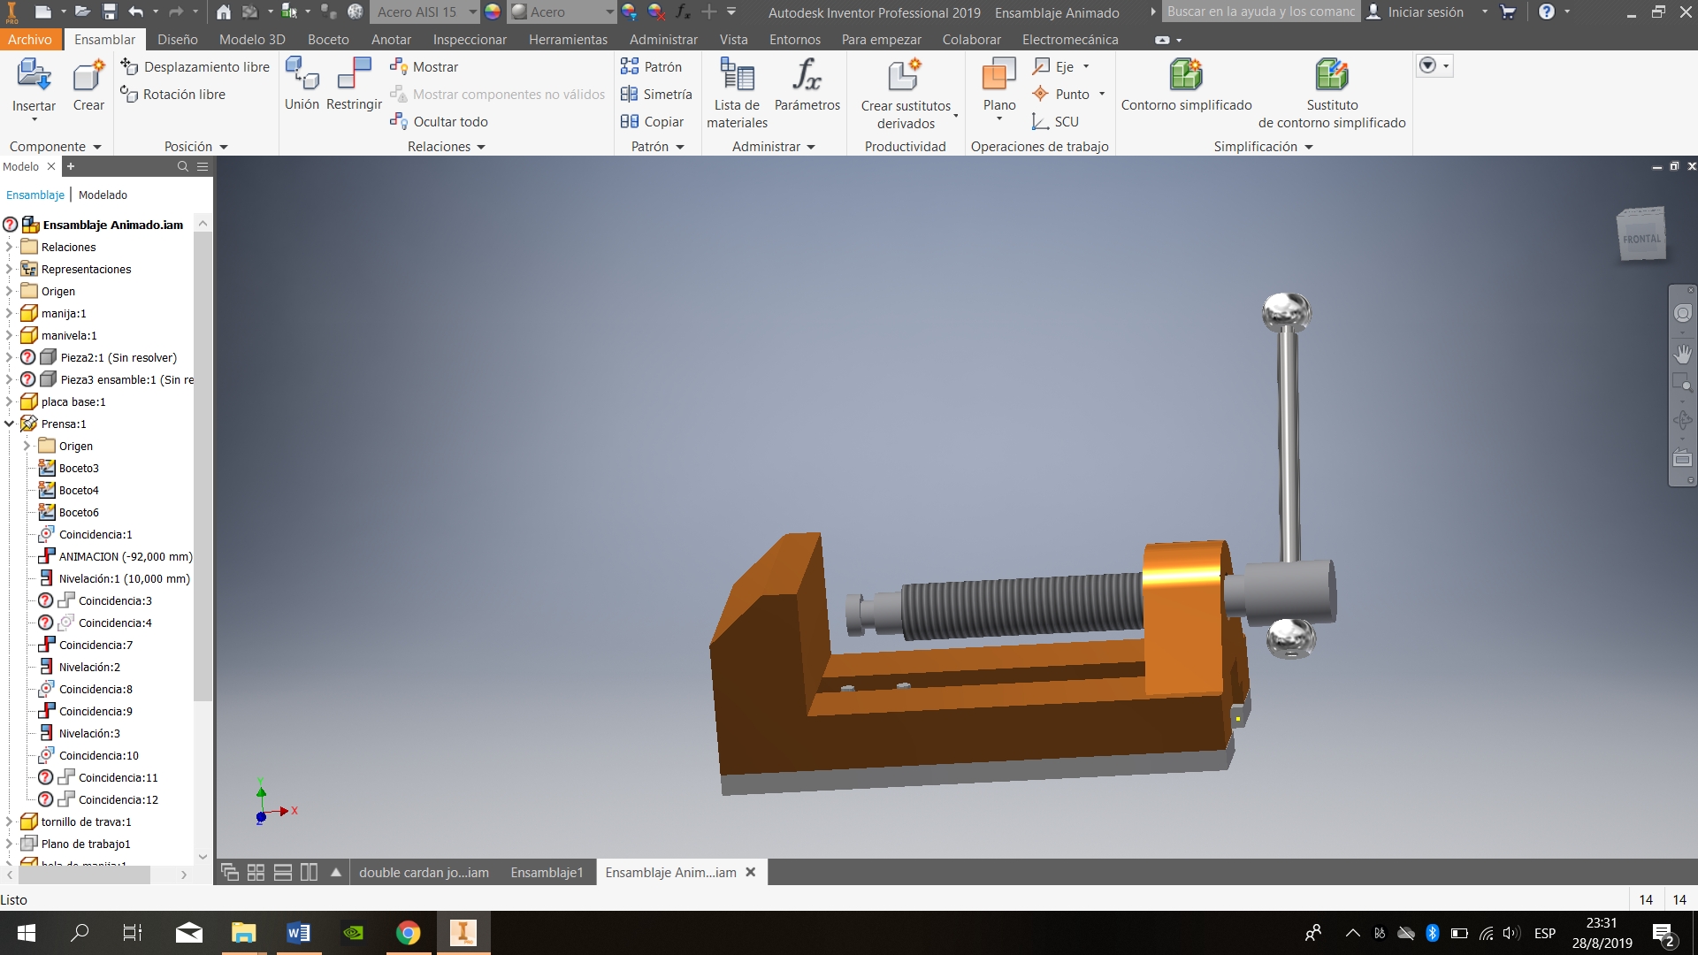Click the Modelado browser view link
Image resolution: width=1698 pixels, height=955 pixels.
point(103,195)
